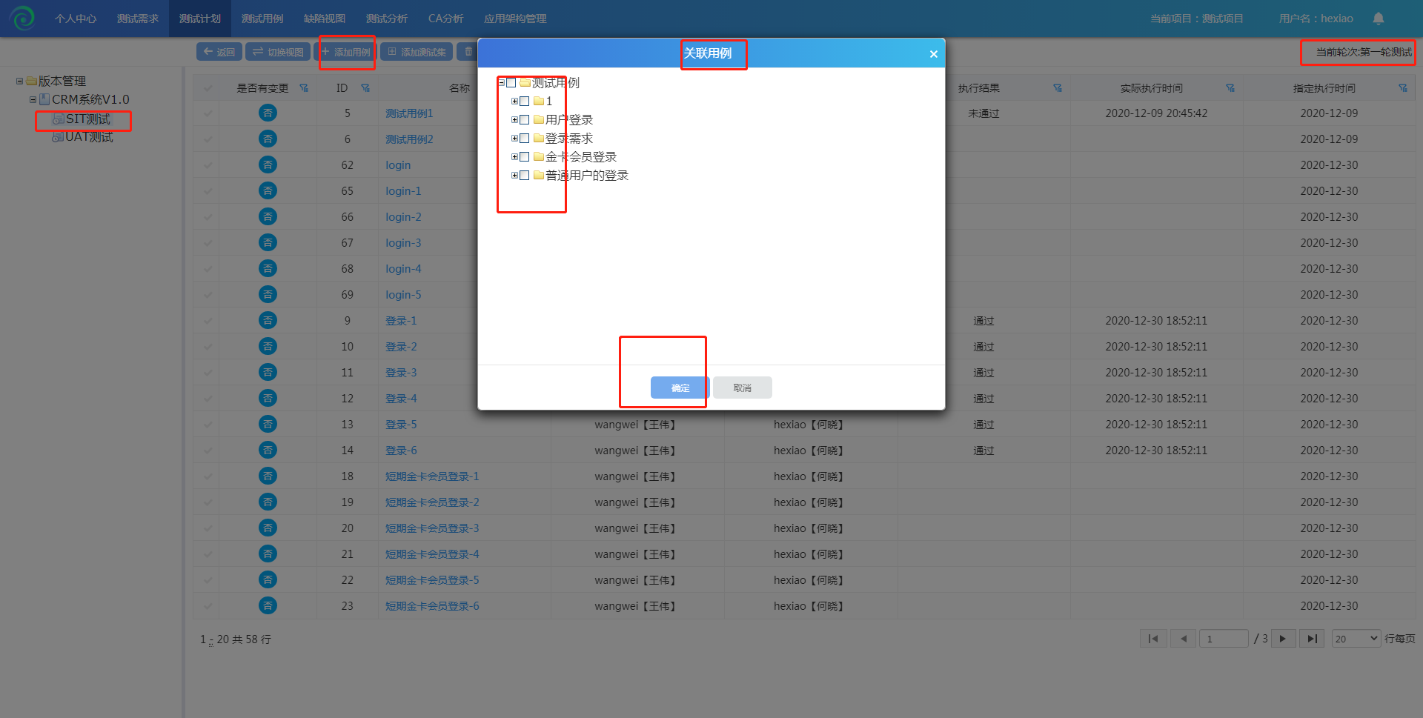Image resolution: width=1423 pixels, height=718 pixels.
Task: Collapse the CRM系统V1.0 tree node
Action: [33, 99]
